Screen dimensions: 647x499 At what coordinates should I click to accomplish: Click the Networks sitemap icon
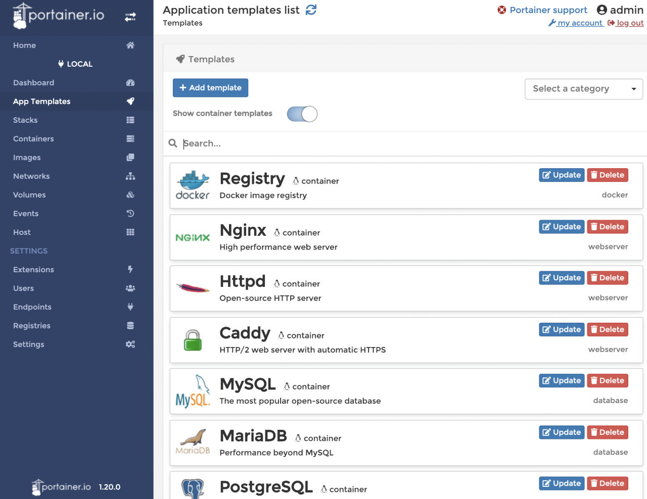[130, 176]
